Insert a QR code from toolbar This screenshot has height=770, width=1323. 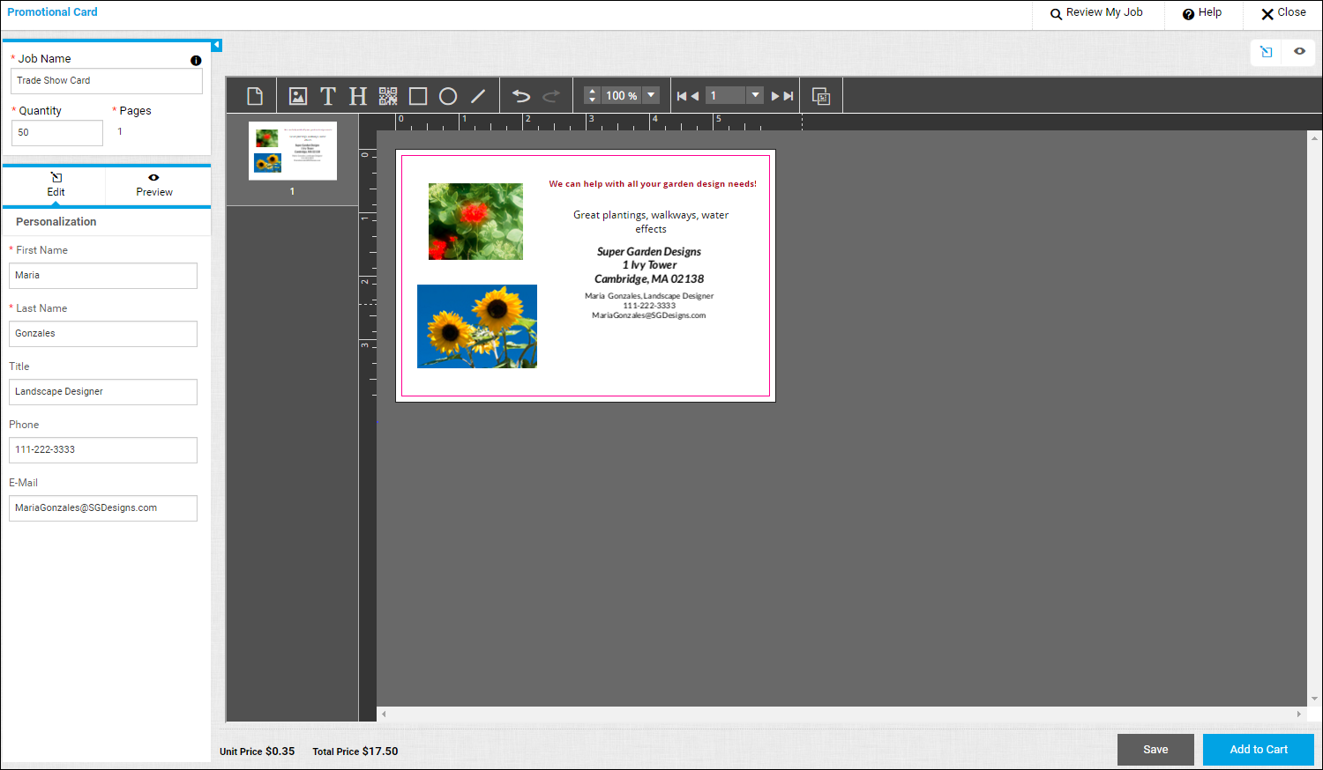coord(388,96)
